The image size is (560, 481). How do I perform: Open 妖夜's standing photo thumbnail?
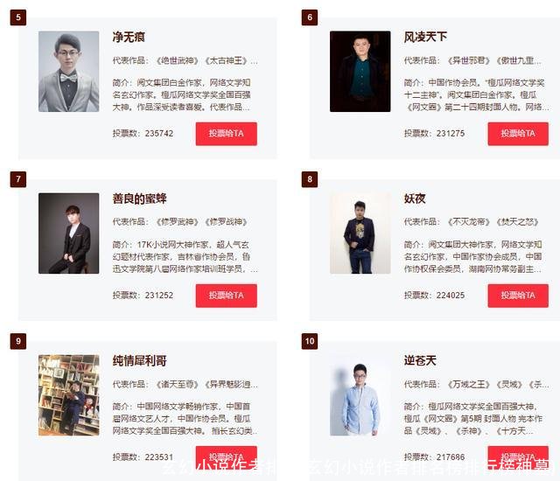point(360,234)
